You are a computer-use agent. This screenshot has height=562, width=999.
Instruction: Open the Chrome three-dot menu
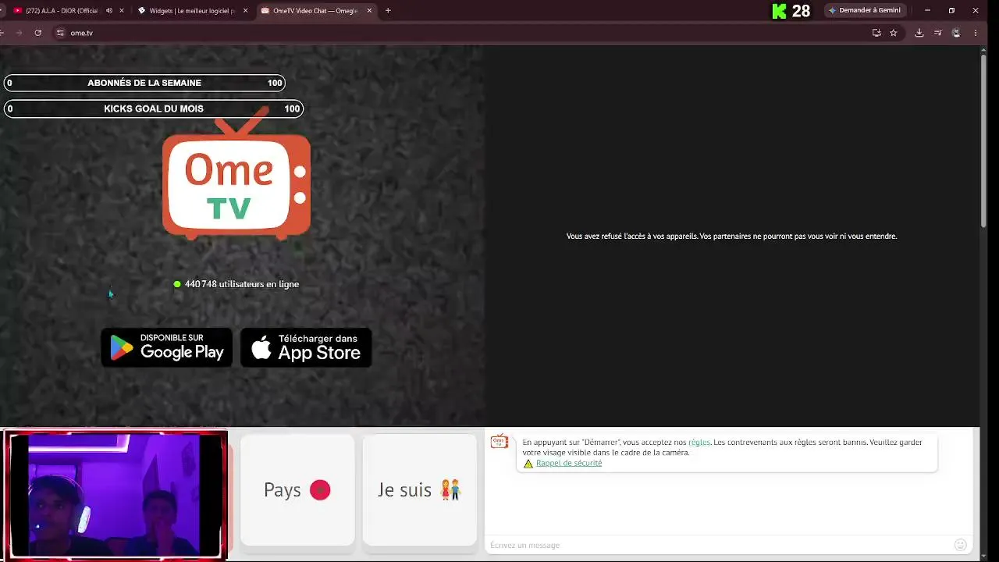click(x=976, y=33)
